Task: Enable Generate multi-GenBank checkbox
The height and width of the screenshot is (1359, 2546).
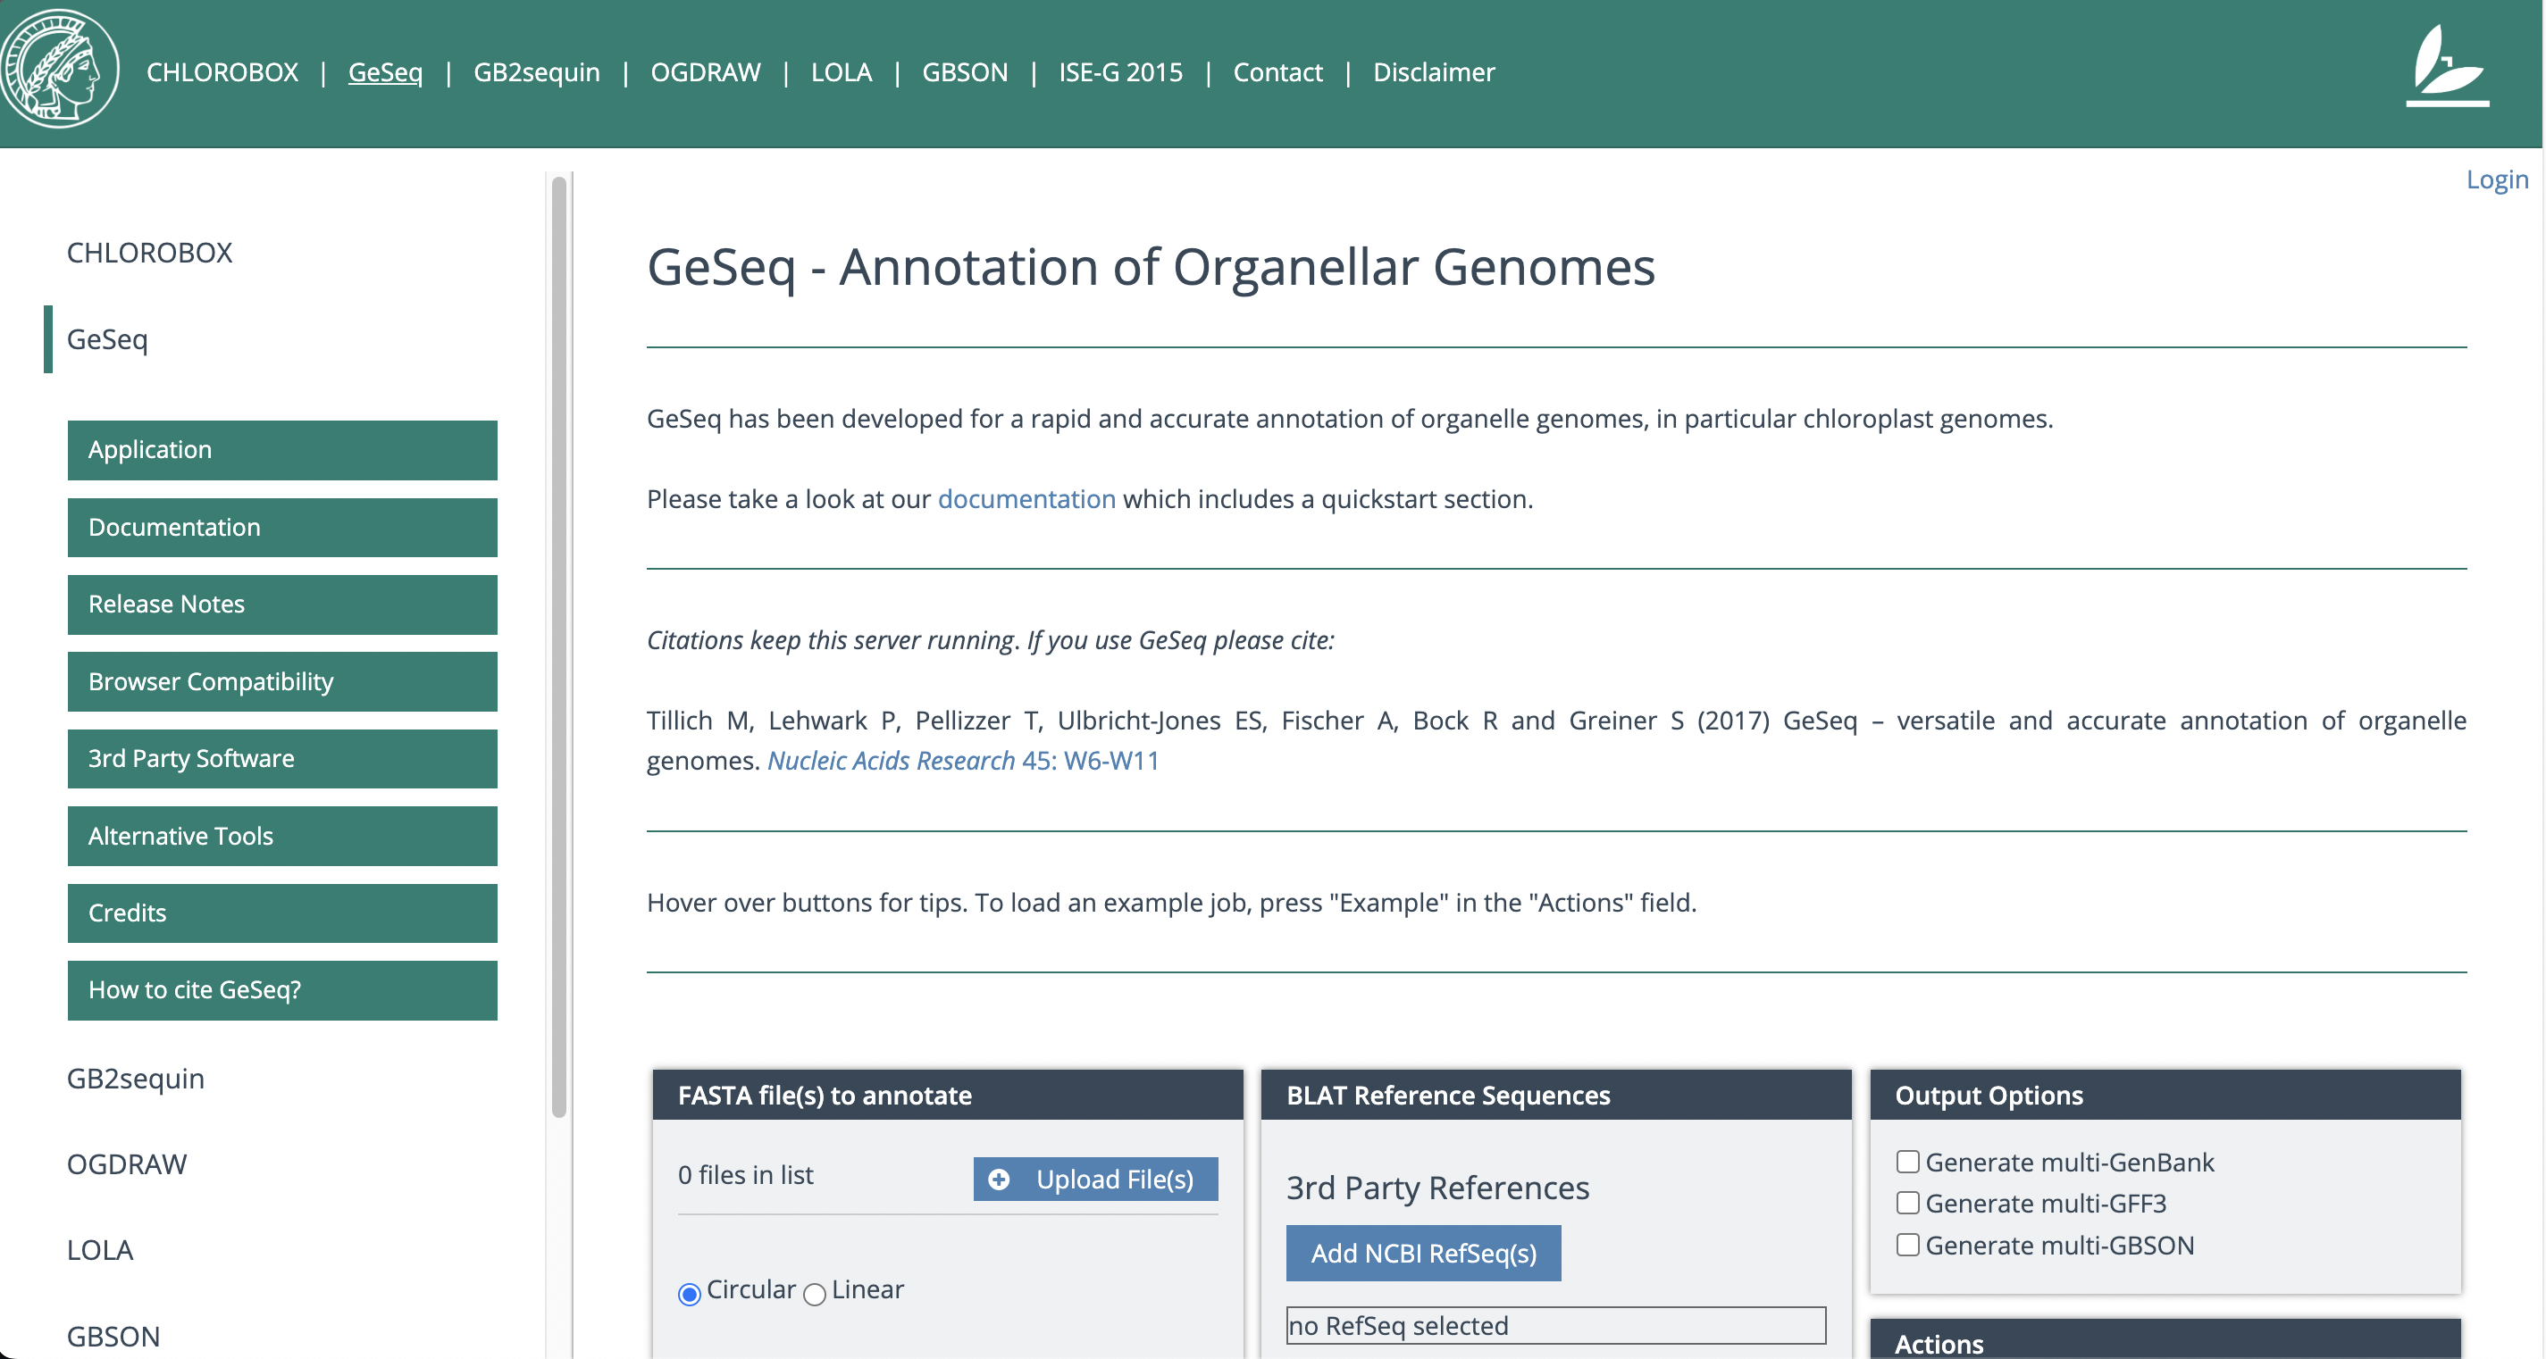Action: [x=1907, y=1162]
